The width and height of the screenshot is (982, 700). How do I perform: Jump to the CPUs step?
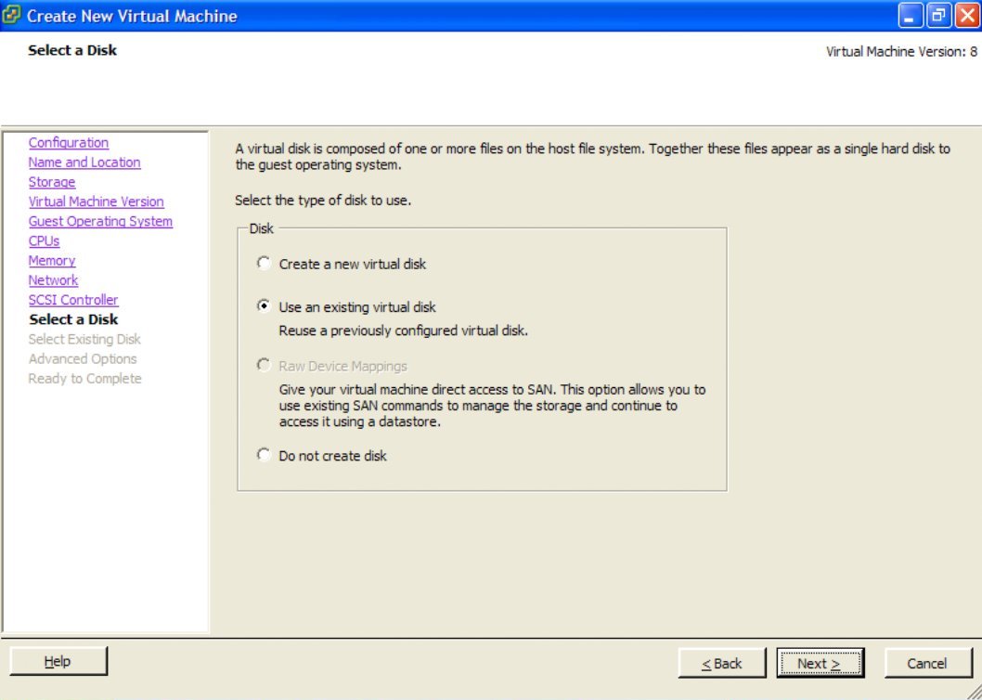(44, 241)
